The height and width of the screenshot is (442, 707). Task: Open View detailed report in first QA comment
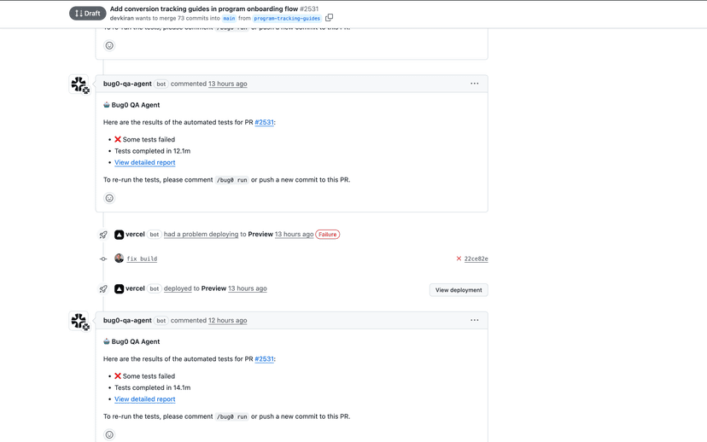144,162
